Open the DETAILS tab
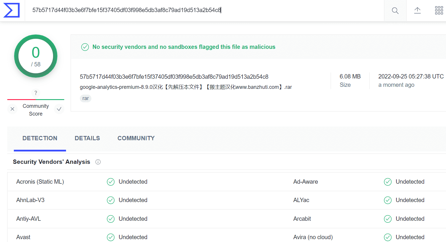This screenshot has height=242, width=446. tap(87, 138)
